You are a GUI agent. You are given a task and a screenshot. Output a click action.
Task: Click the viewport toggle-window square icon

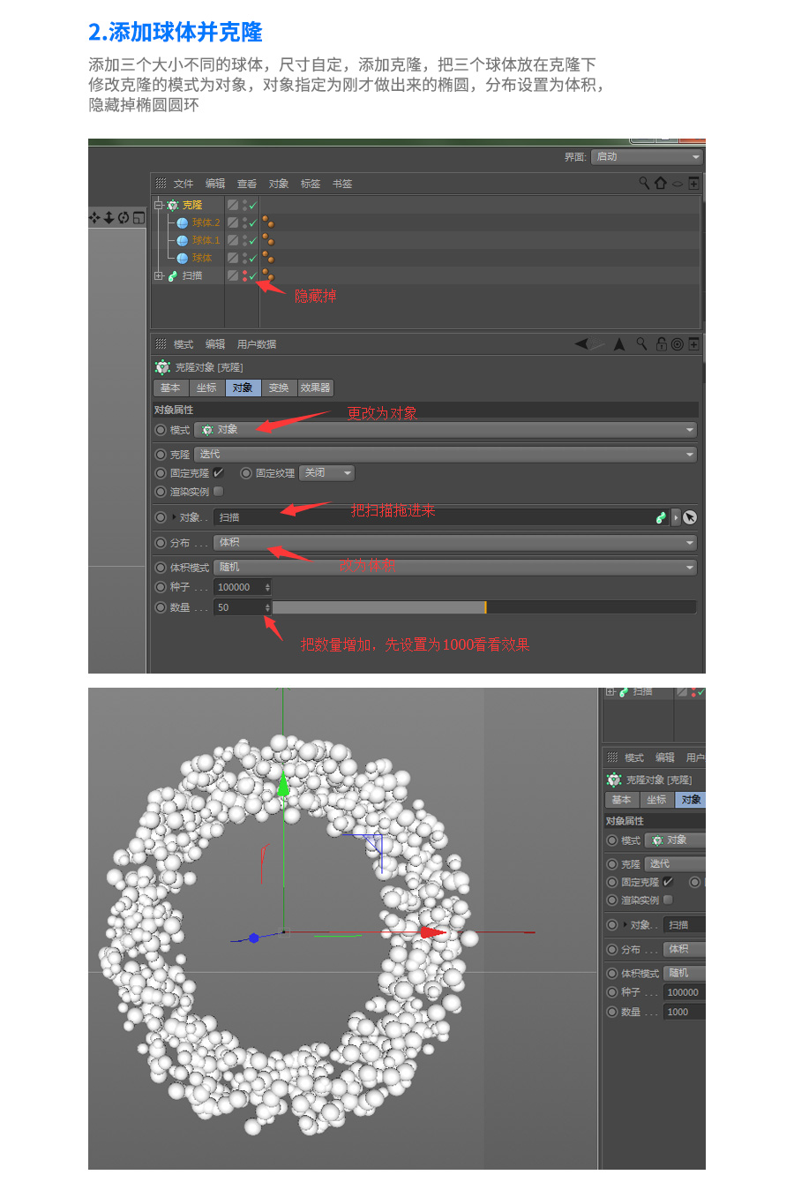click(x=139, y=217)
